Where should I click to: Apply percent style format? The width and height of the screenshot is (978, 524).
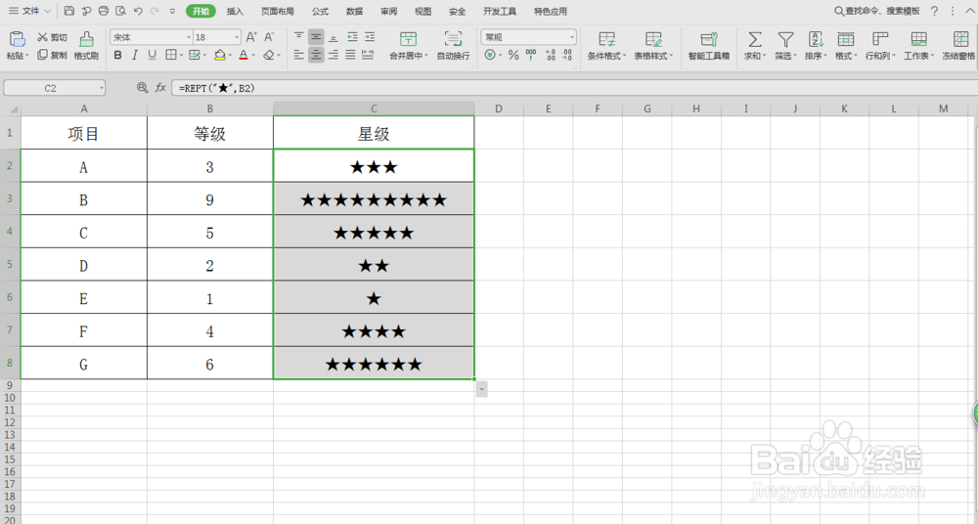pos(513,55)
